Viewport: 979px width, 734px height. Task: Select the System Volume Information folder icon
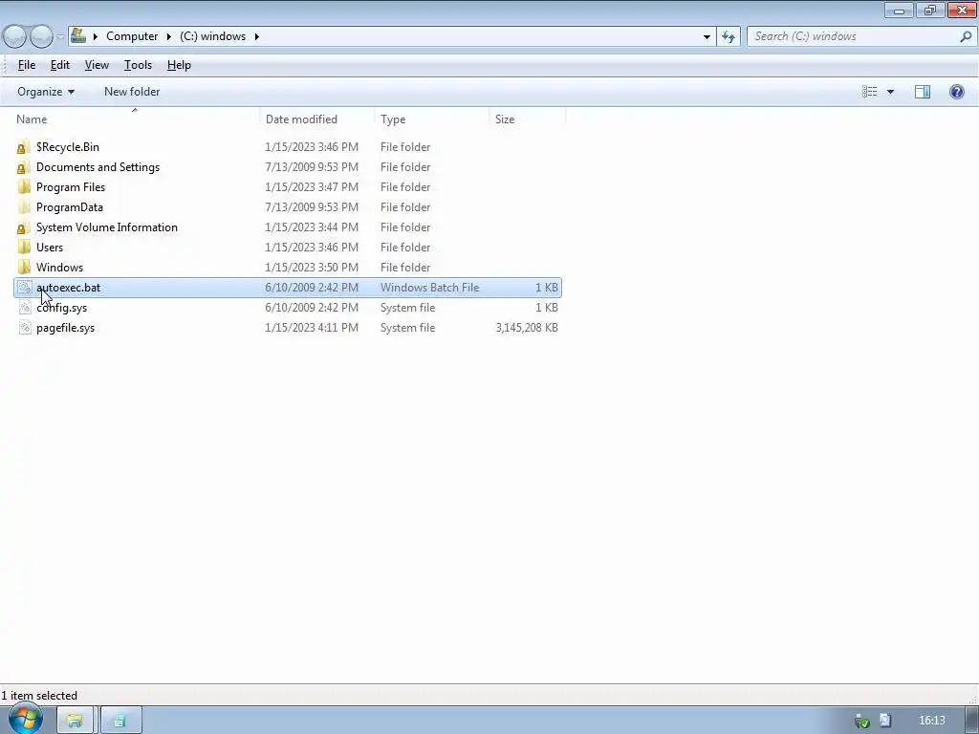click(24, 227)
